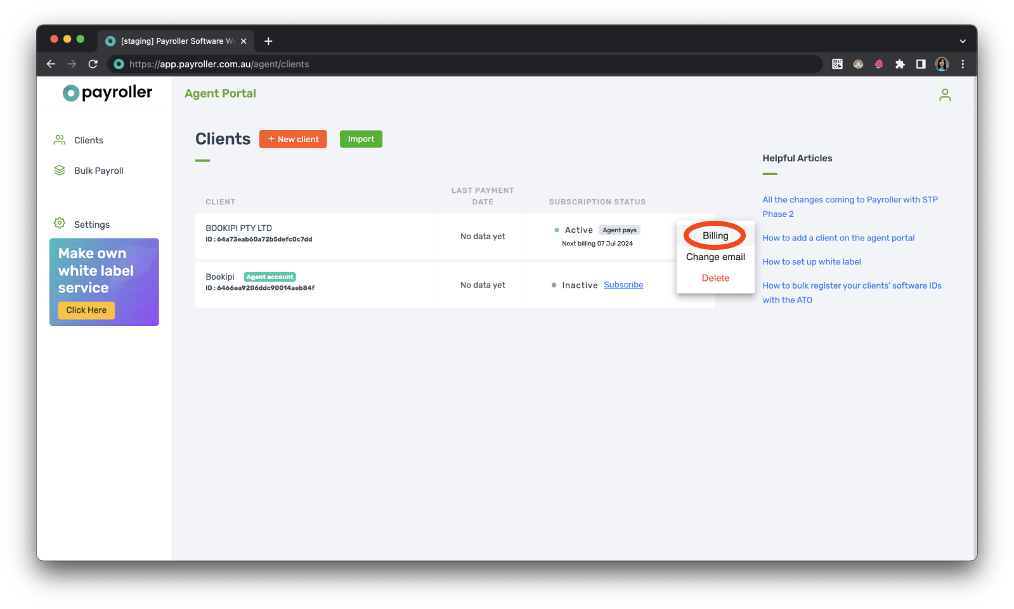The height and width of the screenshot is (609, 1014).
Task: Click the Chrome profile avatar
Action: (942, 64)
